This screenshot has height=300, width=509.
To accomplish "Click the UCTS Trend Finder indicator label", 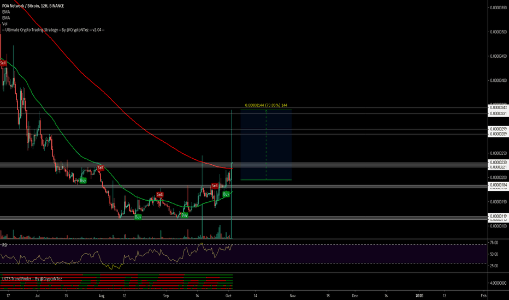I will tap(32, 279).
